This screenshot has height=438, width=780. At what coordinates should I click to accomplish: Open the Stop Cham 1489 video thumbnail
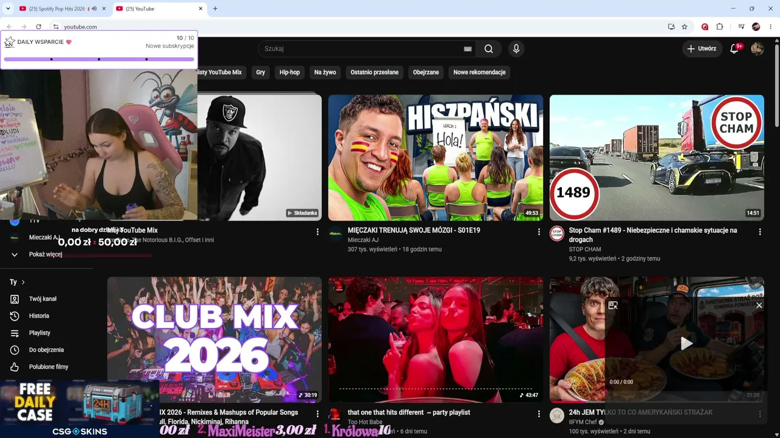(x=657, y=158)
